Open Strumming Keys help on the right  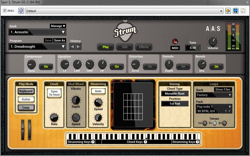197,142
